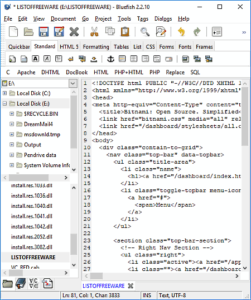Select the Local Disk (E:) tree item
The height and width of the screenshot is (300, 251).
click(x=33, y=103)
